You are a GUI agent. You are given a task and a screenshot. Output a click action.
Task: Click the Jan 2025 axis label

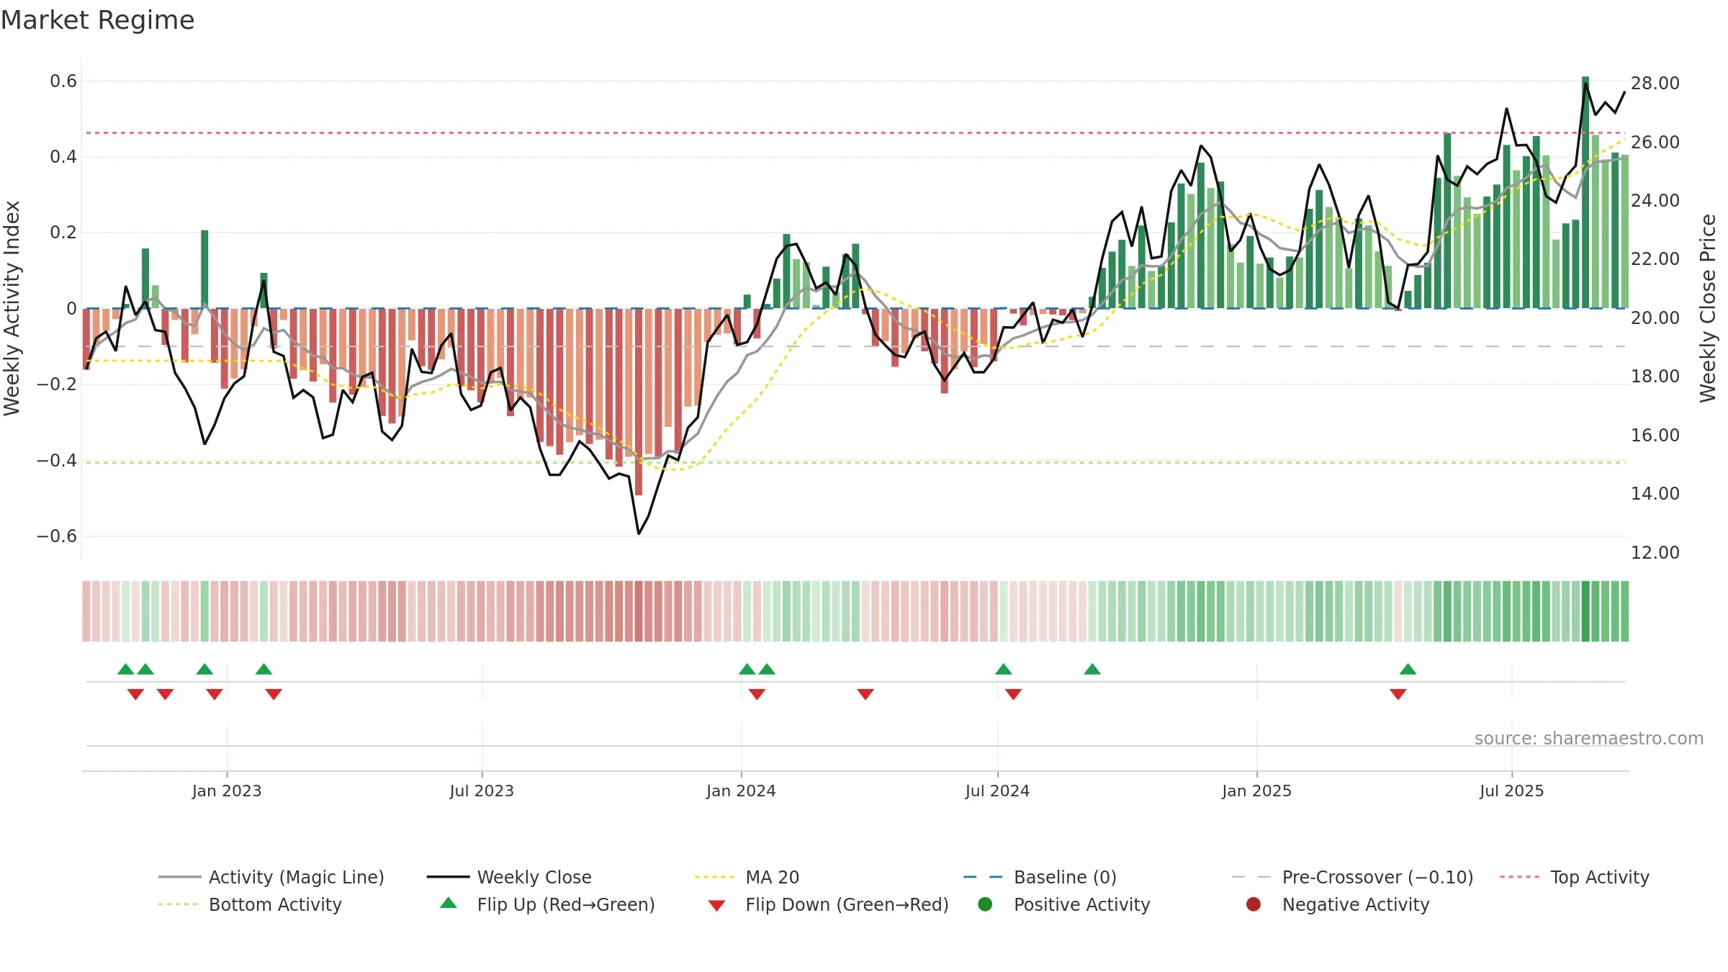click(1256, 791)
